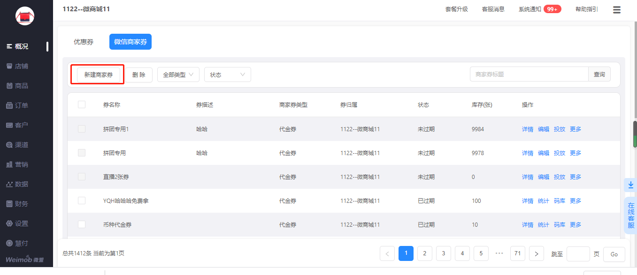637x275 pixels.
Task: Click 码库 for 币种代金券
Action: [x=560, y=225]
